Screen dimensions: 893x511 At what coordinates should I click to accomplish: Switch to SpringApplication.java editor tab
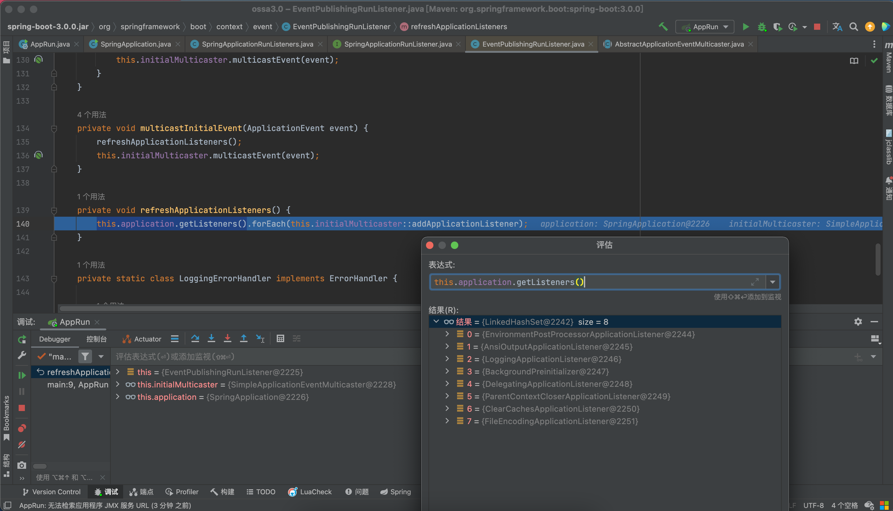pos(135,44)
